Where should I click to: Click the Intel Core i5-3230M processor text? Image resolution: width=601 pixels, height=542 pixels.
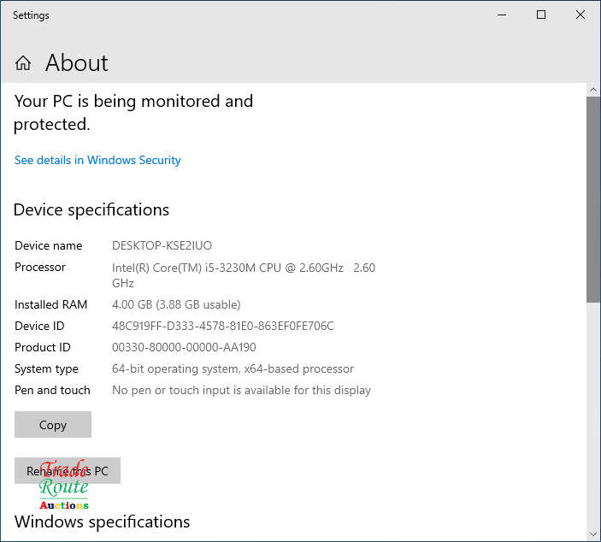[227, 268]
